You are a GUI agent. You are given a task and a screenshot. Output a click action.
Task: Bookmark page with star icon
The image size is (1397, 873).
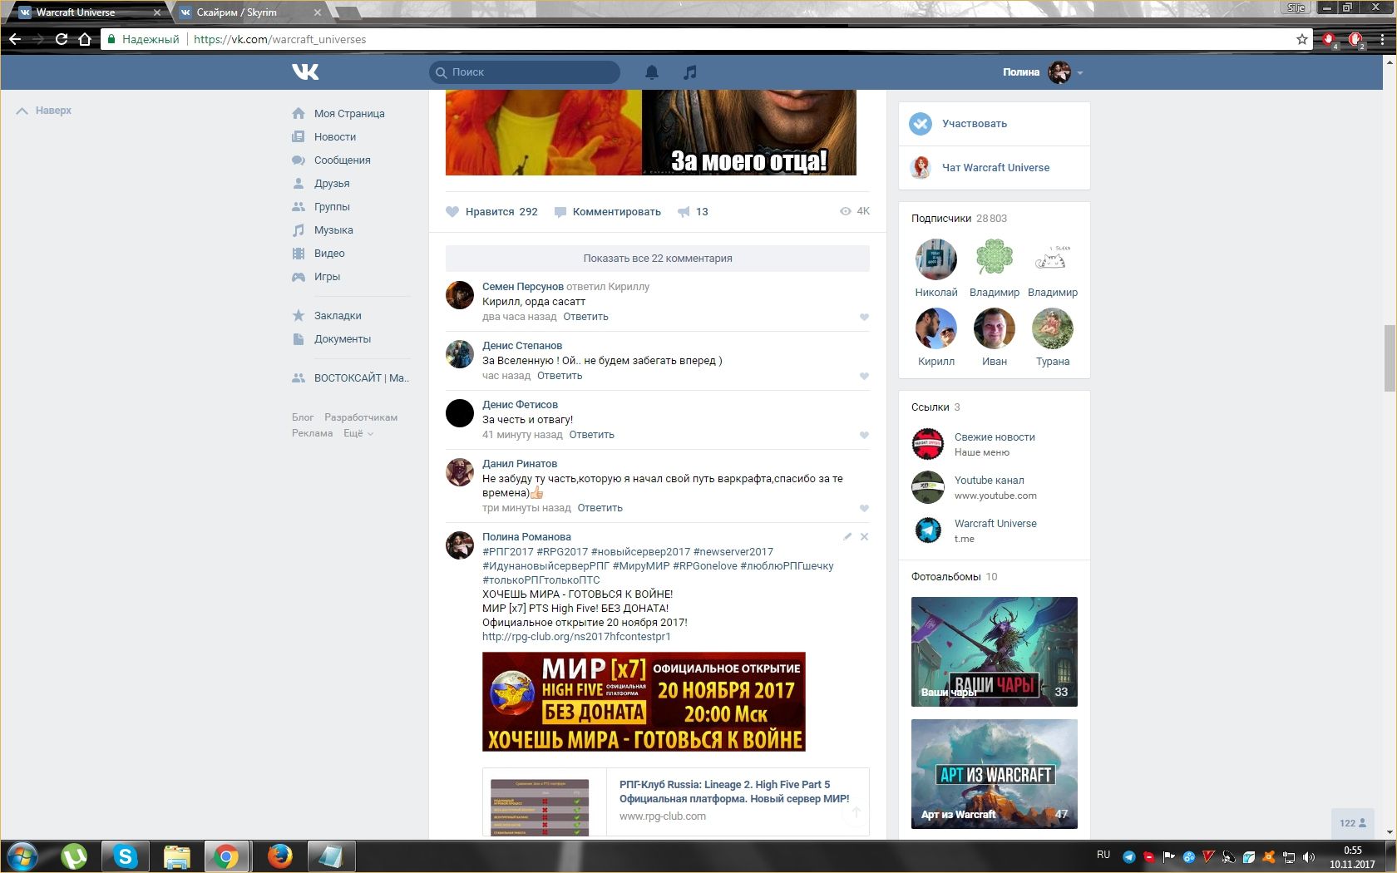point(1302,39)
